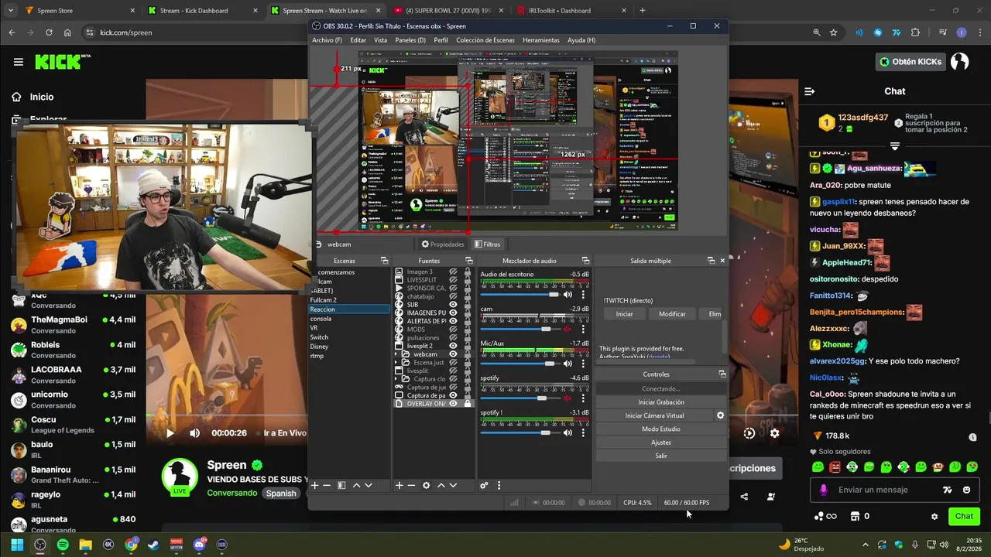This screenshot has height=557, width=991.
Task: Remove selected scene with the minus button
Action: pos(327,485)
